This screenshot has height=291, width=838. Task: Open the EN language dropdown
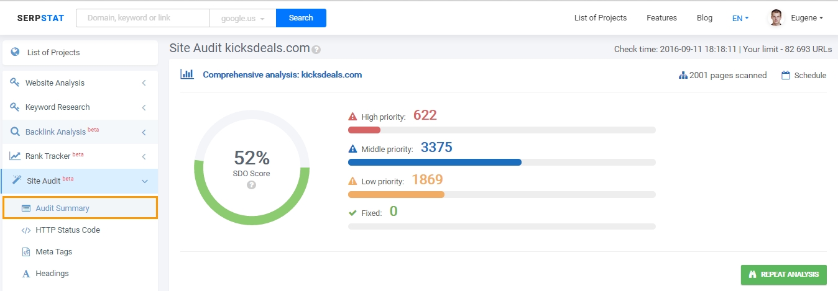pyautogui.click(x=740, y=18)
